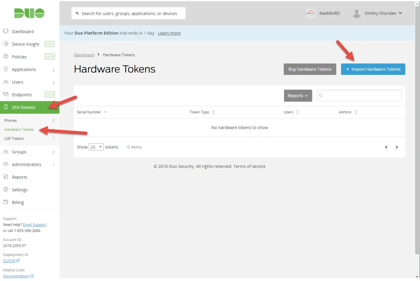Click the Duo logo
Screen dimensions: 420x281
click(x=29, y=13)
